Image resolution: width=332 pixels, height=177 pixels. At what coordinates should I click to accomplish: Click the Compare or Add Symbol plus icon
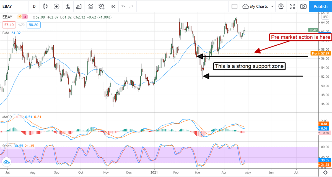[x=56, y=6]
